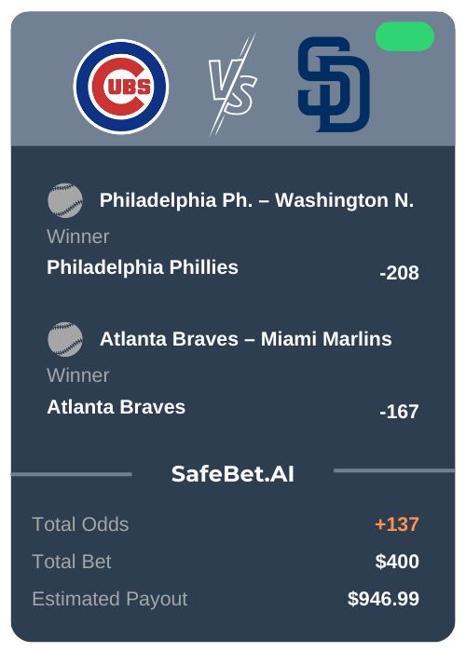
Task: Click the $946.99 estimated payout
Action: pyautogui.click(x=383, y=599)
